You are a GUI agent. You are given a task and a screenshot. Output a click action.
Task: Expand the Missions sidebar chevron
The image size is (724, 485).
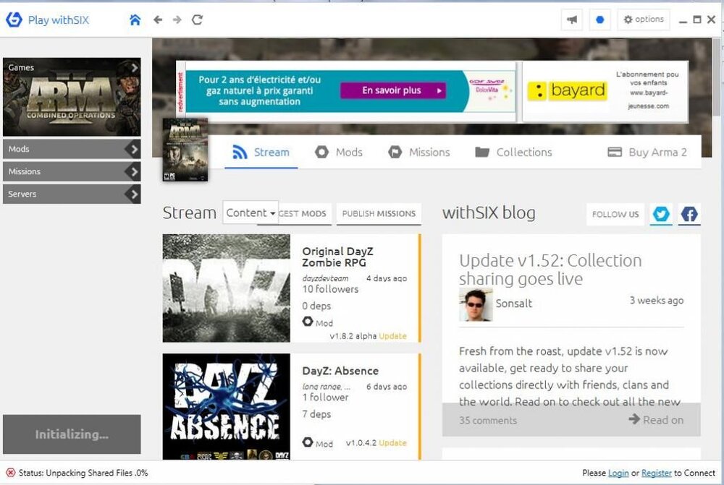[133, 171]
